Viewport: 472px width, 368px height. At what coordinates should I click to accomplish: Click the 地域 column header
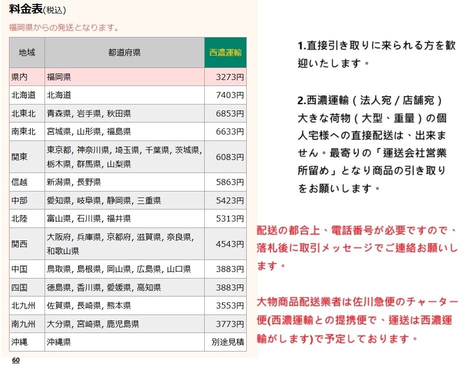26,52
